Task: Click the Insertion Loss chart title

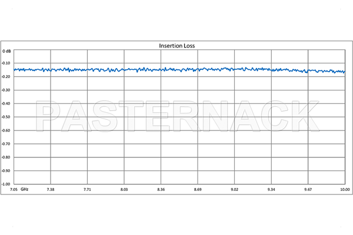Action: (176, 45)
